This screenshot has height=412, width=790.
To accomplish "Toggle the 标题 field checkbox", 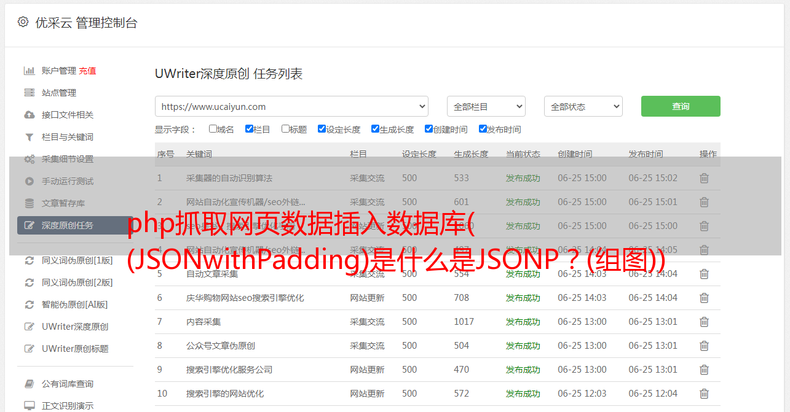I will 285,129.
